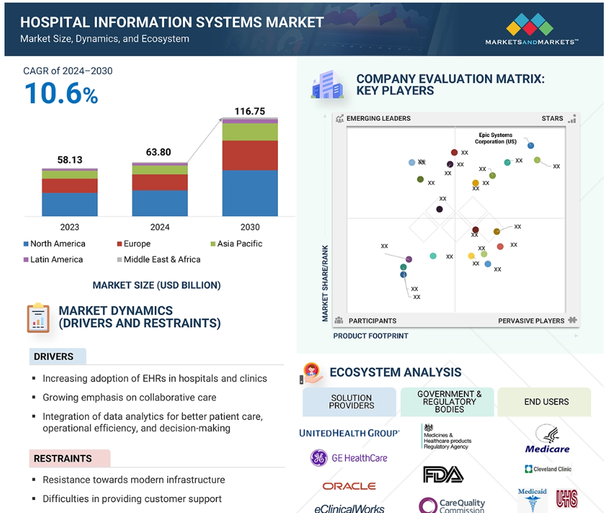The width and height of the screenshot is (607, 513).
Task: Click "Growing emphasis on collaborative care" bullet
Action: 129,397
